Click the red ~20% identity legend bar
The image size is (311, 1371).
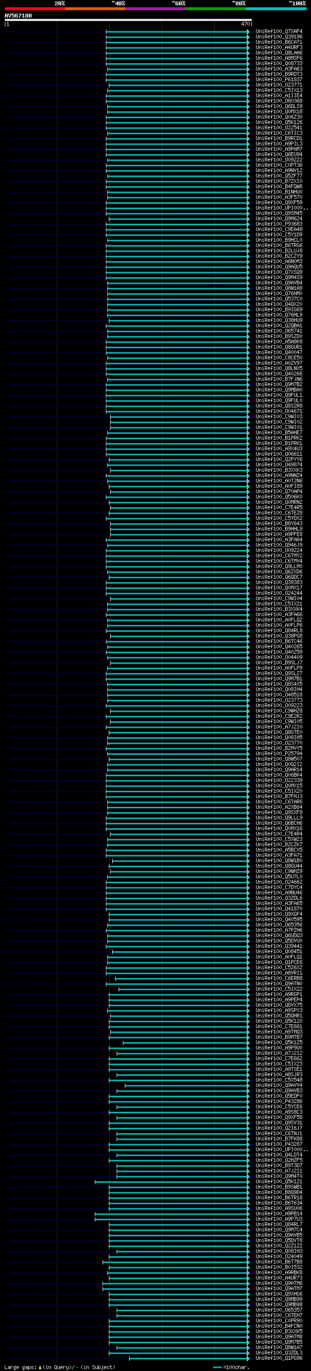(35, 9)
